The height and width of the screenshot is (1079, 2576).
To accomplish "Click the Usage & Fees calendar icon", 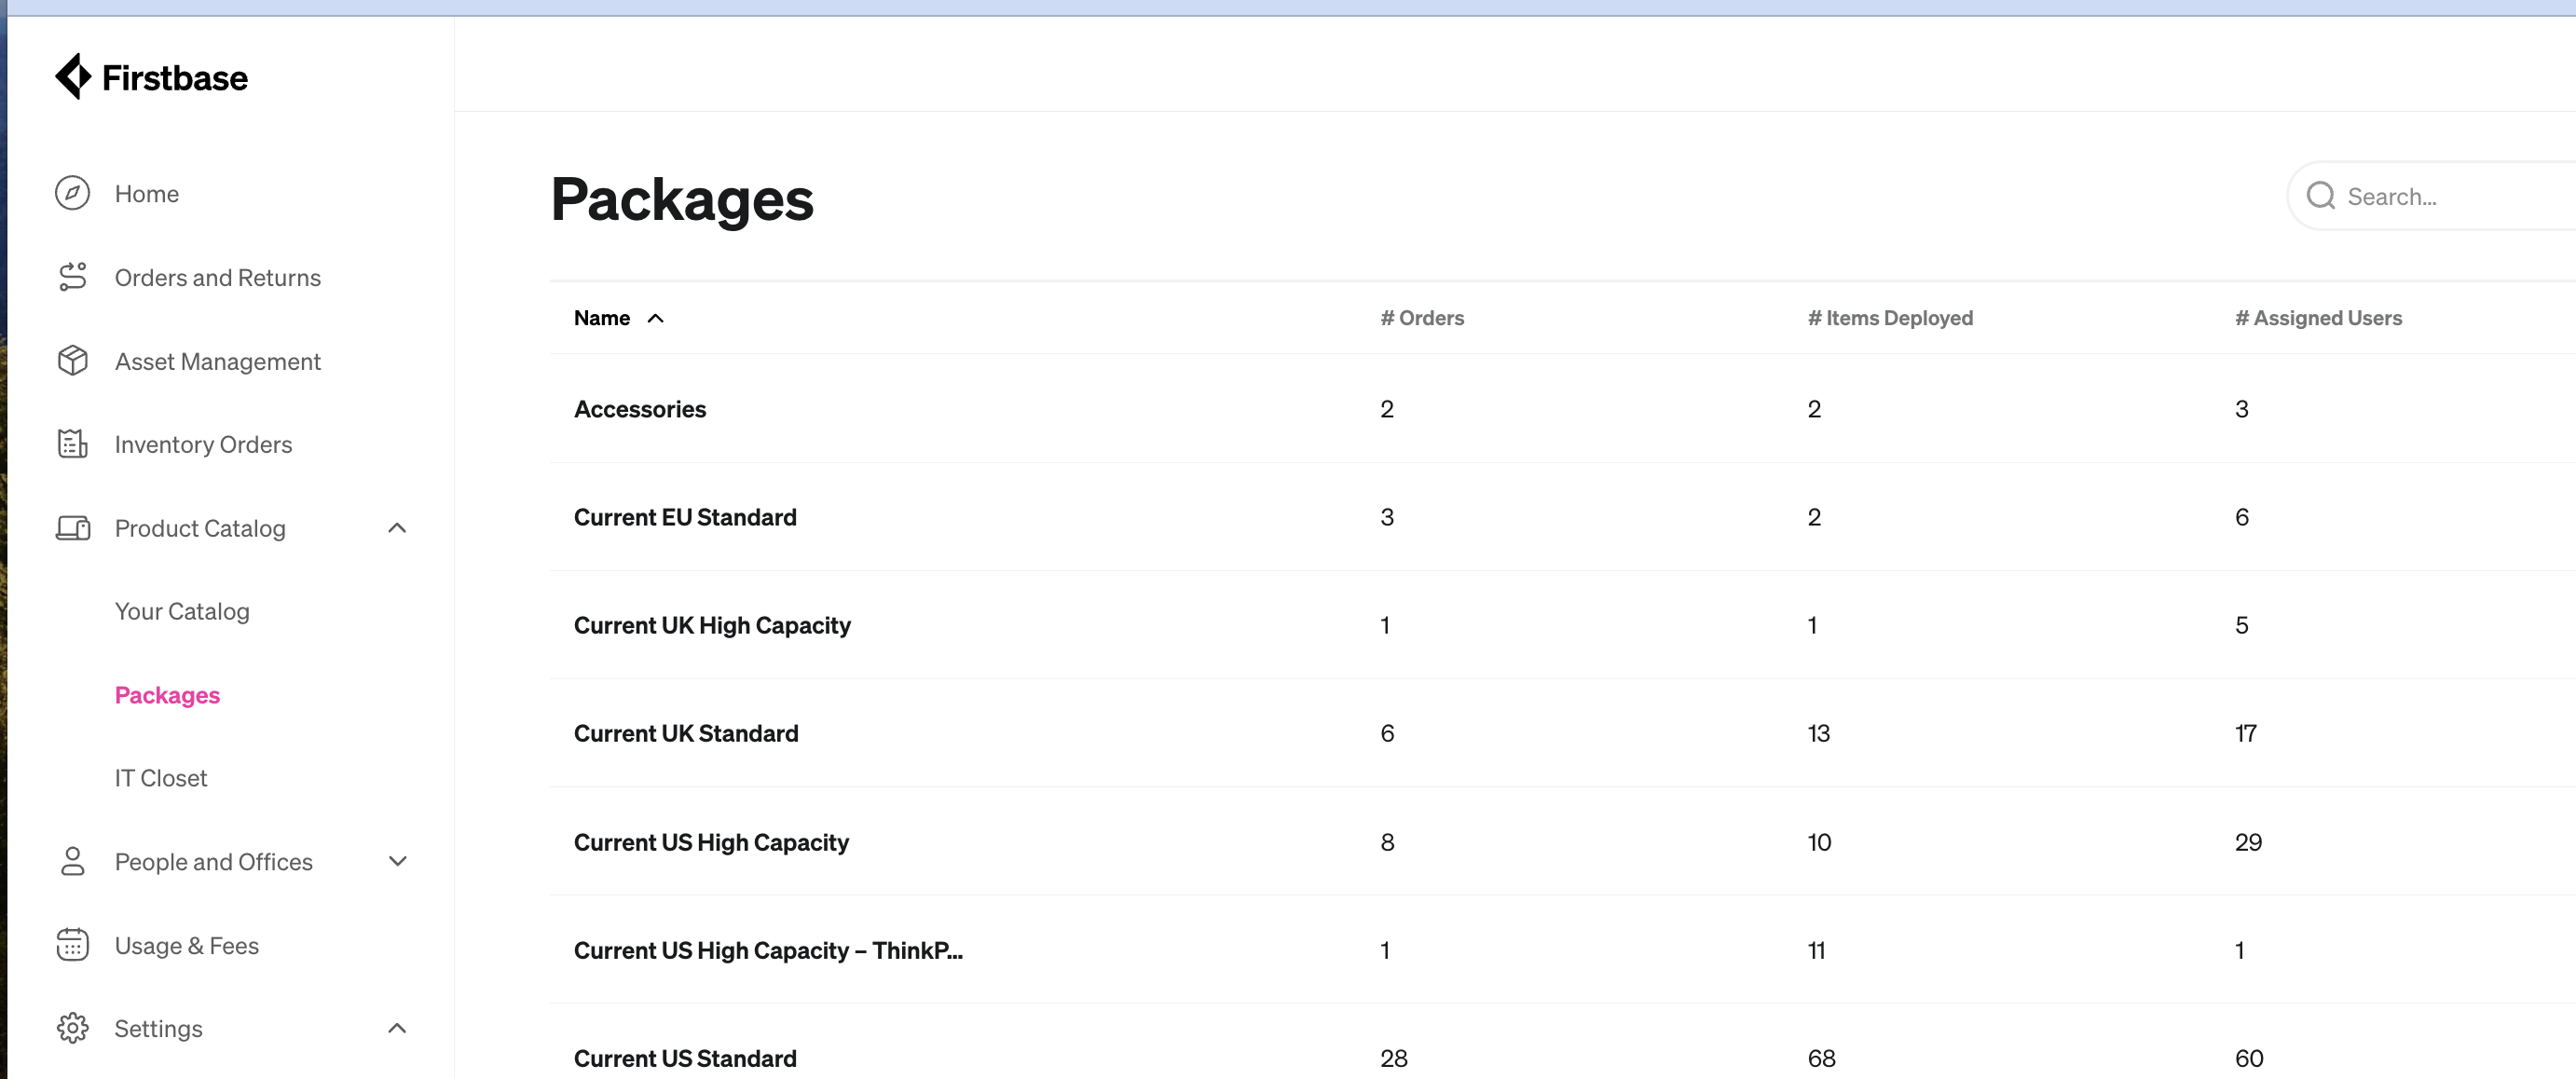I will click(72, 945).
